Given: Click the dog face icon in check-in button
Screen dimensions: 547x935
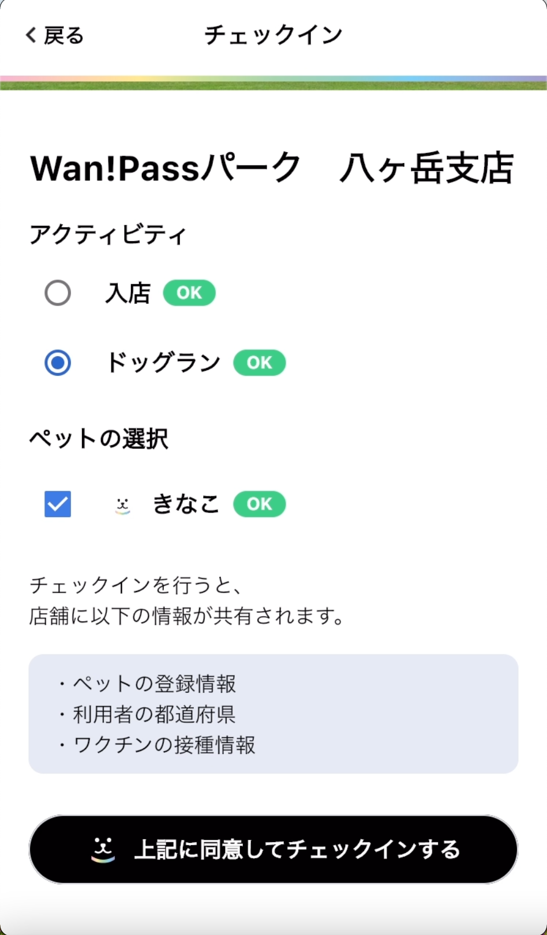Looking at the screenshot, I should click(x=103, y=849).
